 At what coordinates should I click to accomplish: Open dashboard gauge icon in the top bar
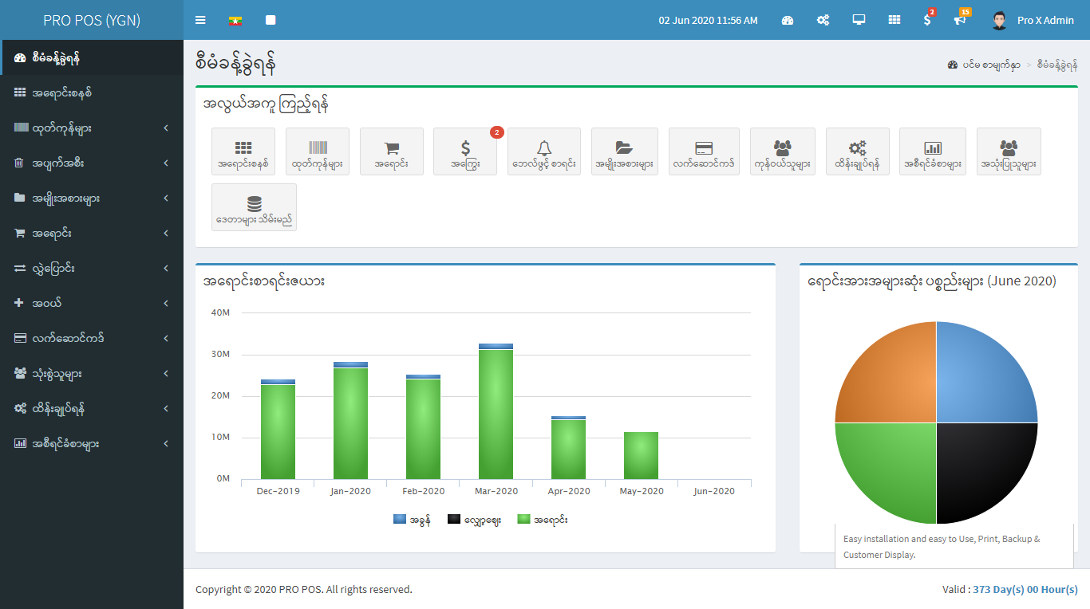click(788, 20)
